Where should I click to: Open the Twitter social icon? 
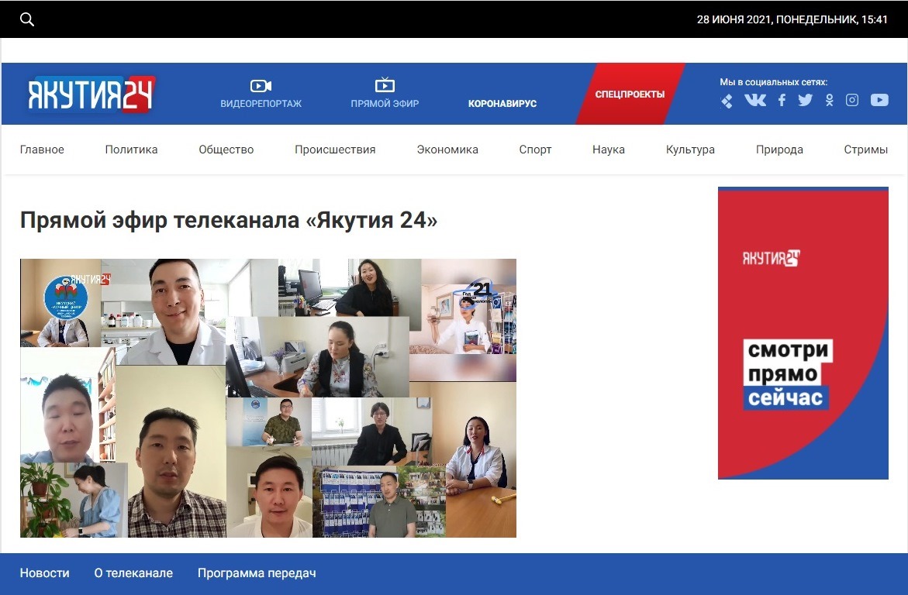[805, 100]
